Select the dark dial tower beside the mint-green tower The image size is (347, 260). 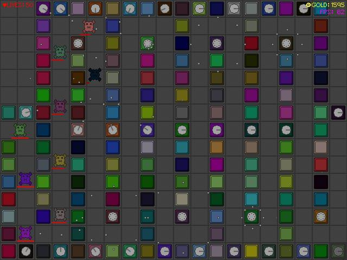point(338,113)
